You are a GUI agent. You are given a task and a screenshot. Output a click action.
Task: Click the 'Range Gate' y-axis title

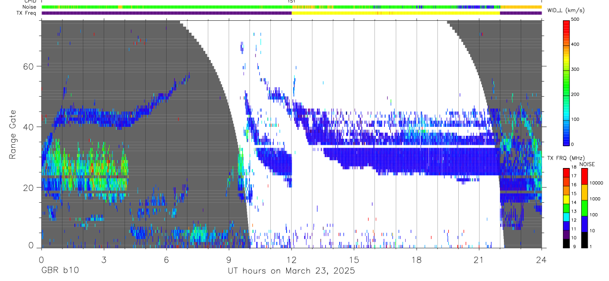13,134
